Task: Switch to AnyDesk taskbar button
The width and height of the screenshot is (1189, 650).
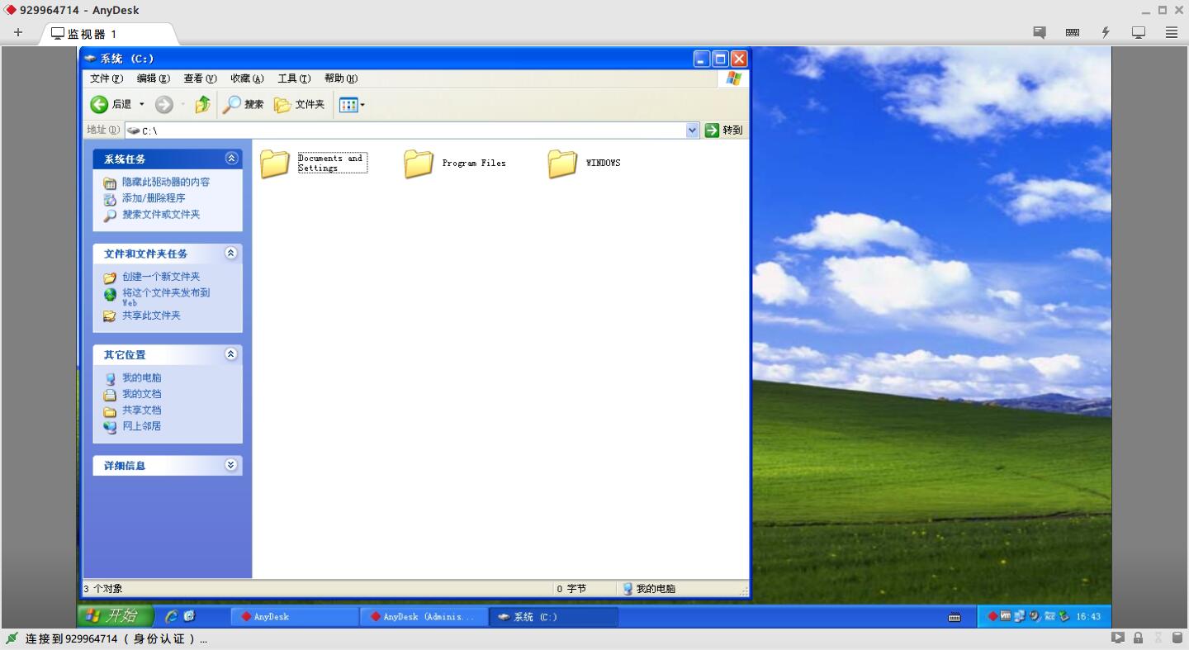Action: pos(295,616)
